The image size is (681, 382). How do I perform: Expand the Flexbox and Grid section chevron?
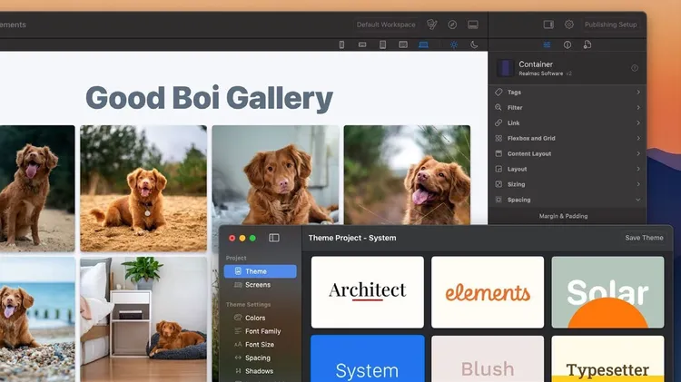tap(638, 138)
